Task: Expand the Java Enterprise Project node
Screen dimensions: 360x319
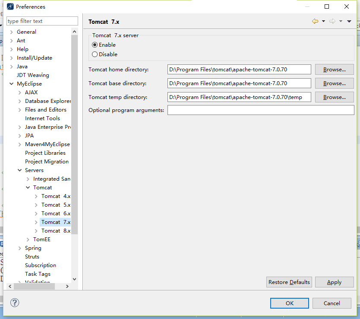Action: click(x=20, y=127)
